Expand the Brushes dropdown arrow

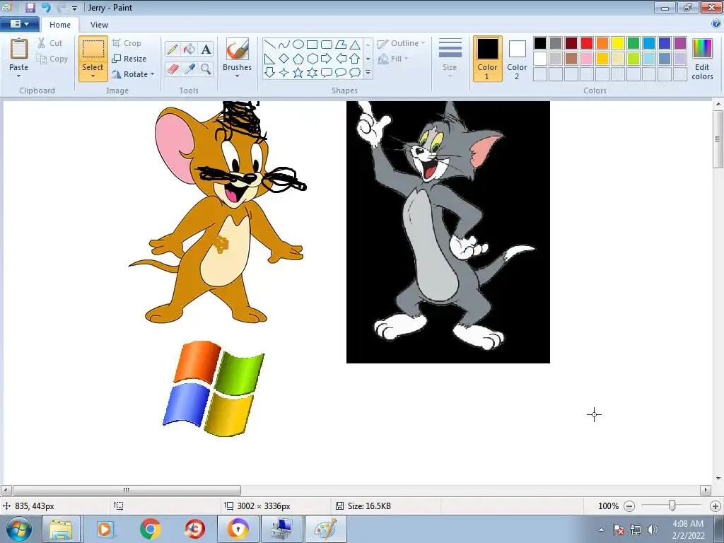pos(238,76)
